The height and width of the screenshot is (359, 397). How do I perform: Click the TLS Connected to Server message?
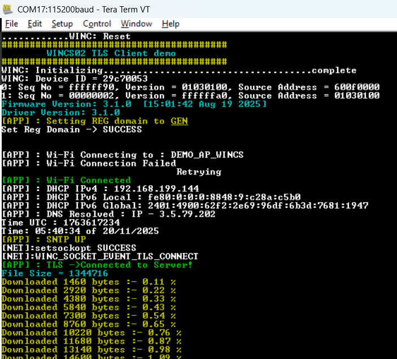coord(97,265)
